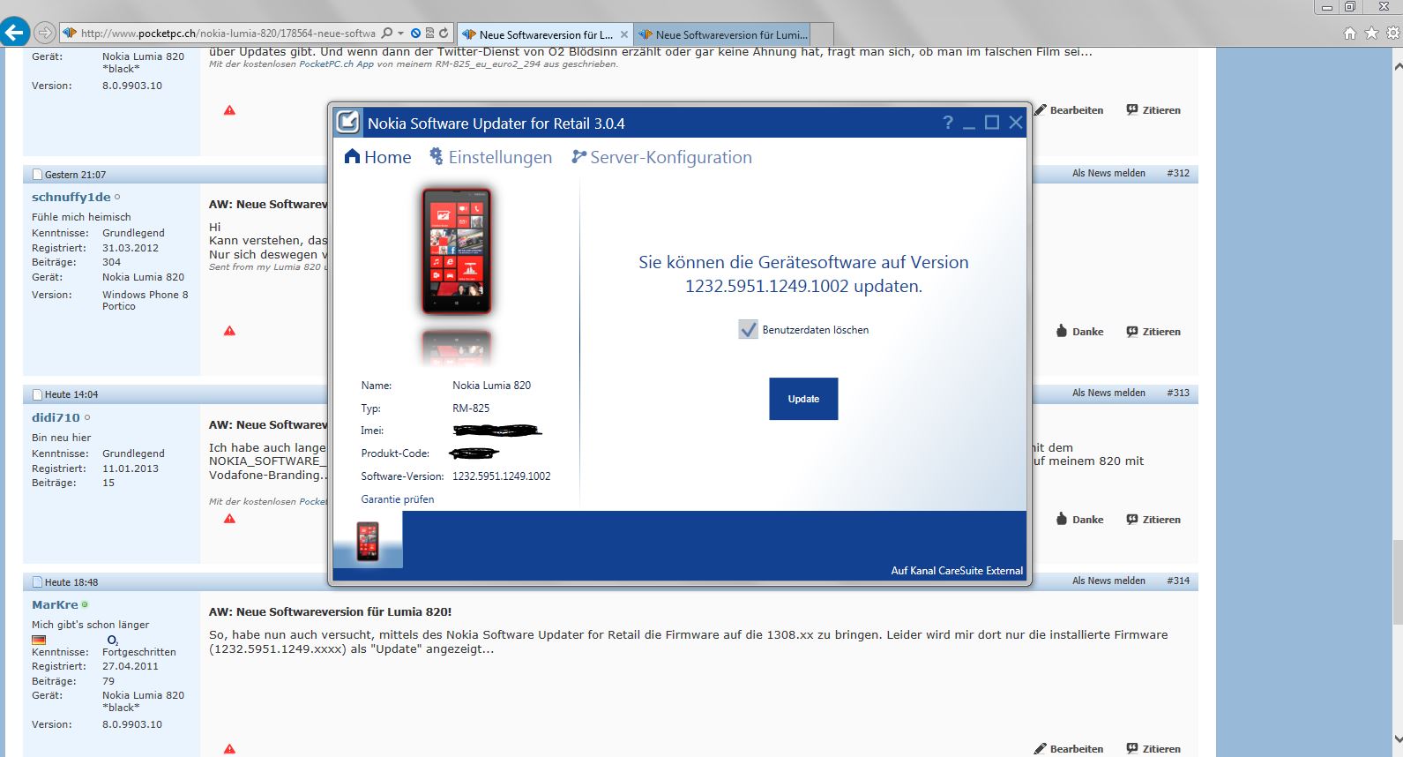The width and height of the screenshot is (1403, 757).
Task: Click the browser forward arrow button
Action: tap(44, 34)
